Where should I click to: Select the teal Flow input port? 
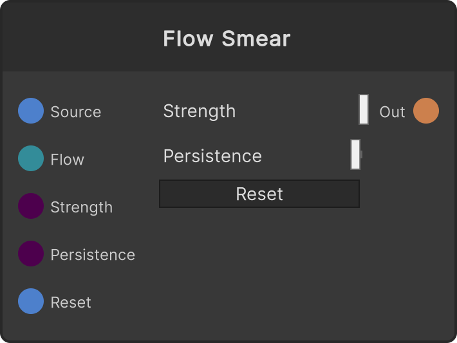[x=31, y=158]
